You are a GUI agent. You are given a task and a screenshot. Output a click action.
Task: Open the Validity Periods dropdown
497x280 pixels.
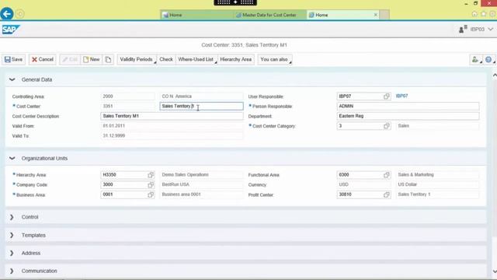point(137,59)
